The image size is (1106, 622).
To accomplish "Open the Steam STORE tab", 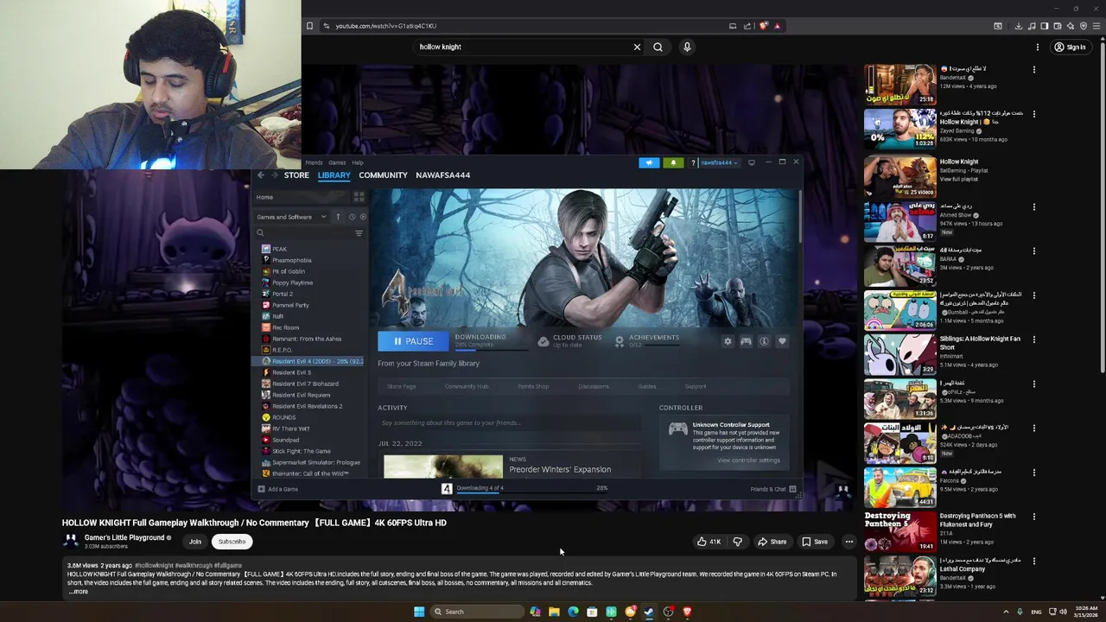I will pos(296,175).
